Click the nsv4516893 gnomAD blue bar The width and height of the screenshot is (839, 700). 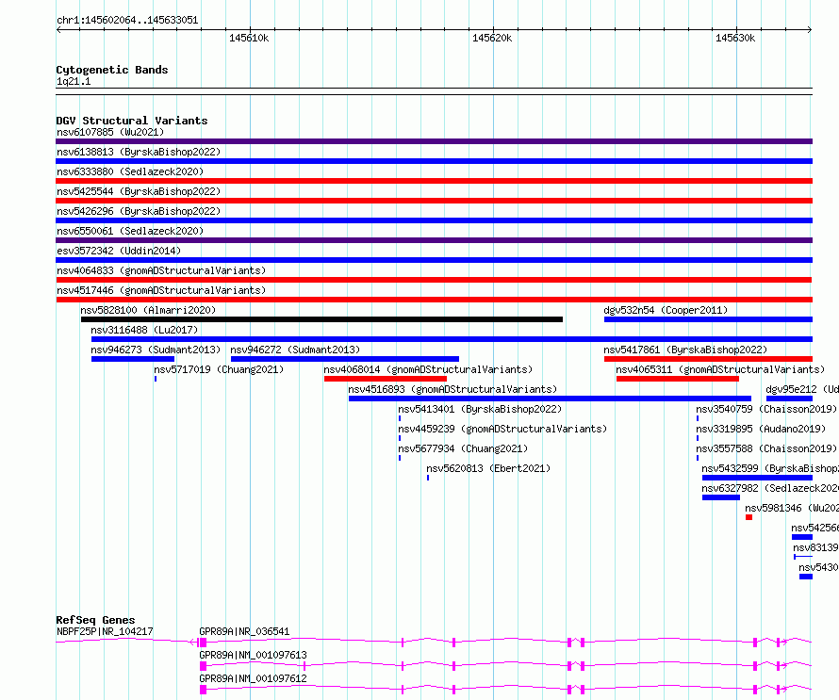[x=550, y=399]
